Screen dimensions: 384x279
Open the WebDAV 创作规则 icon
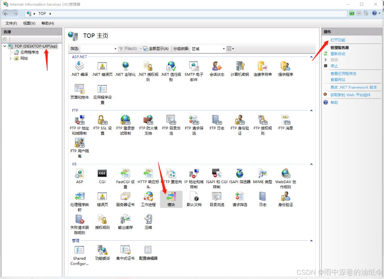[285, 173]
